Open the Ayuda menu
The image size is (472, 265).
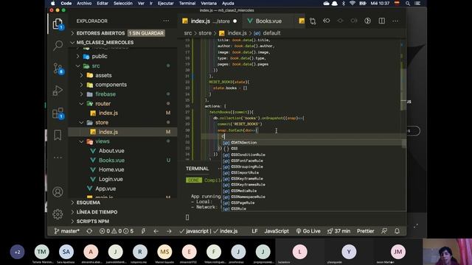[228, 3]
